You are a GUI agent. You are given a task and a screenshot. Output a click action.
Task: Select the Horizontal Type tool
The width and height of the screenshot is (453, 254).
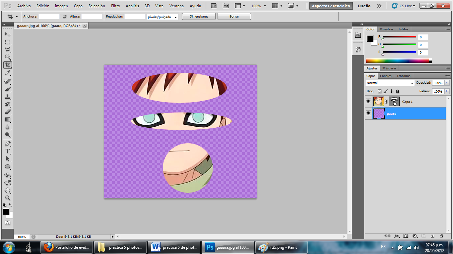8,151
